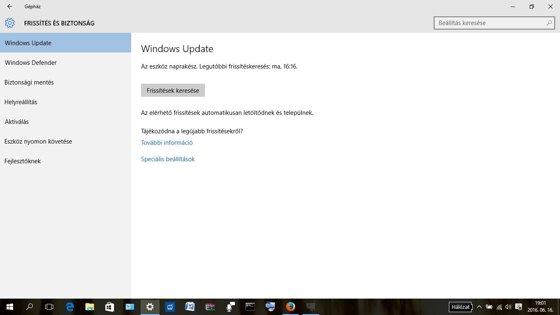Open the Wi-Fi network tray icon
The height and width of the screenshot is (315, 560).
click(499, 307)
